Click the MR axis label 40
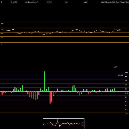The height and width of the screenshot is (129, 129). (126, 85)
